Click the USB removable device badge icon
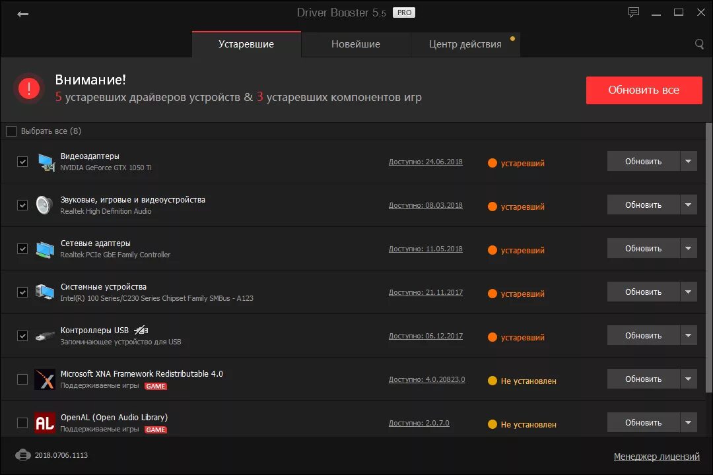The height and width of the screenshot is (475, 713). tap(141, 330)
